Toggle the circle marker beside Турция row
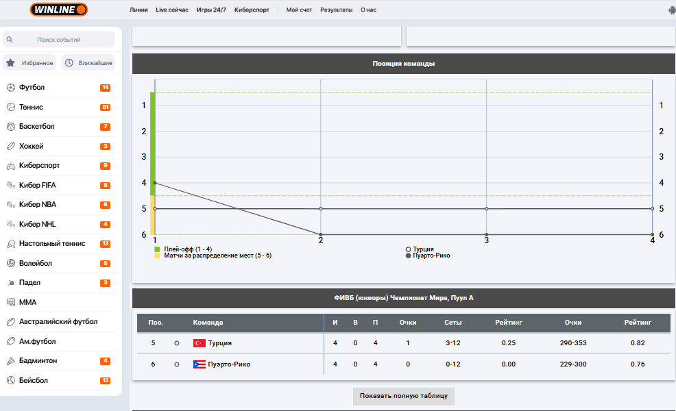Image resolution: width=676 pixels, height=411 pixels. point(177,343)
